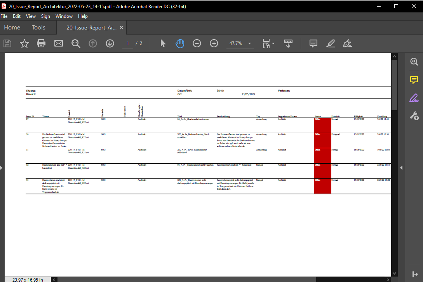Click the horizontal scrollbar left arrow
423x282 pixels.
[x=54, y=280]
